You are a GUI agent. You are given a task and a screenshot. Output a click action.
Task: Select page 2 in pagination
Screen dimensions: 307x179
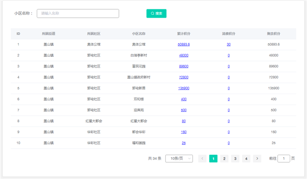[x=224, y=158]
